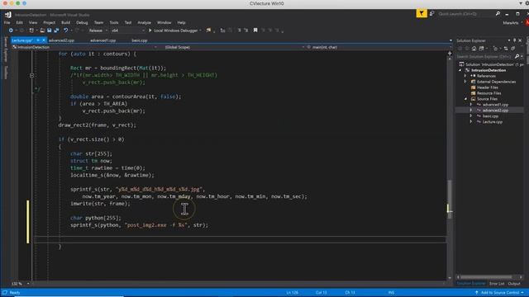Toggle the bookmark toolbar icon
The height and width of the screenshot is (297, 529).
point(255,31)
